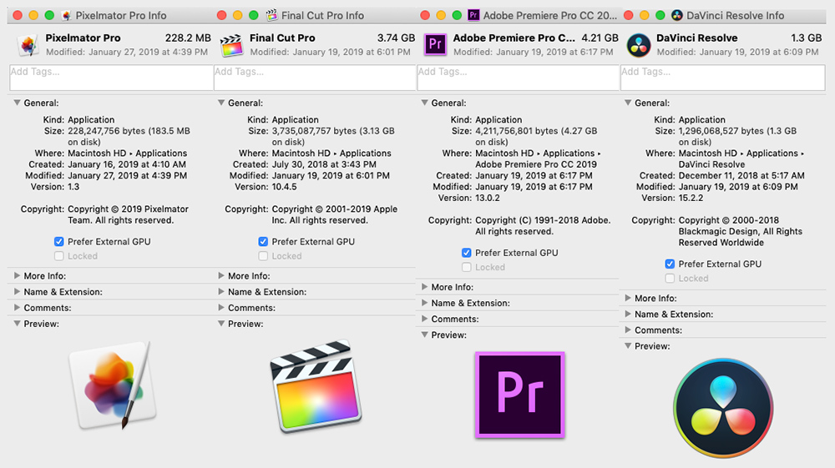Image resolution: width=835 pixels, height=468 pixels.
Task: Select the Premiere Pro header app icon
Action: coord(435,45)
